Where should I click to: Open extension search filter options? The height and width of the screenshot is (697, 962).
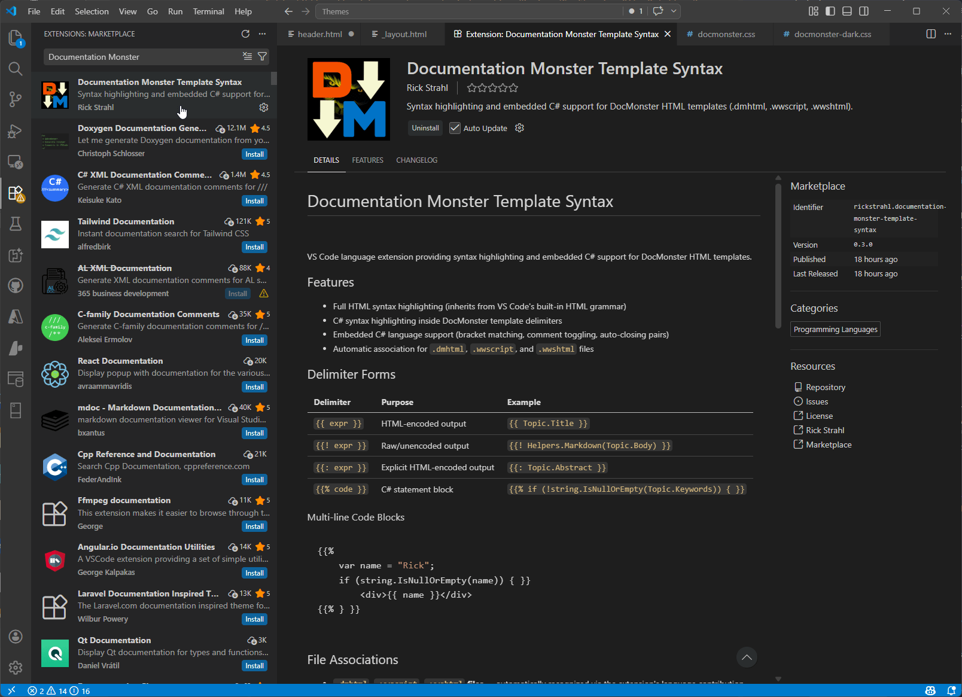coord(262,56)
